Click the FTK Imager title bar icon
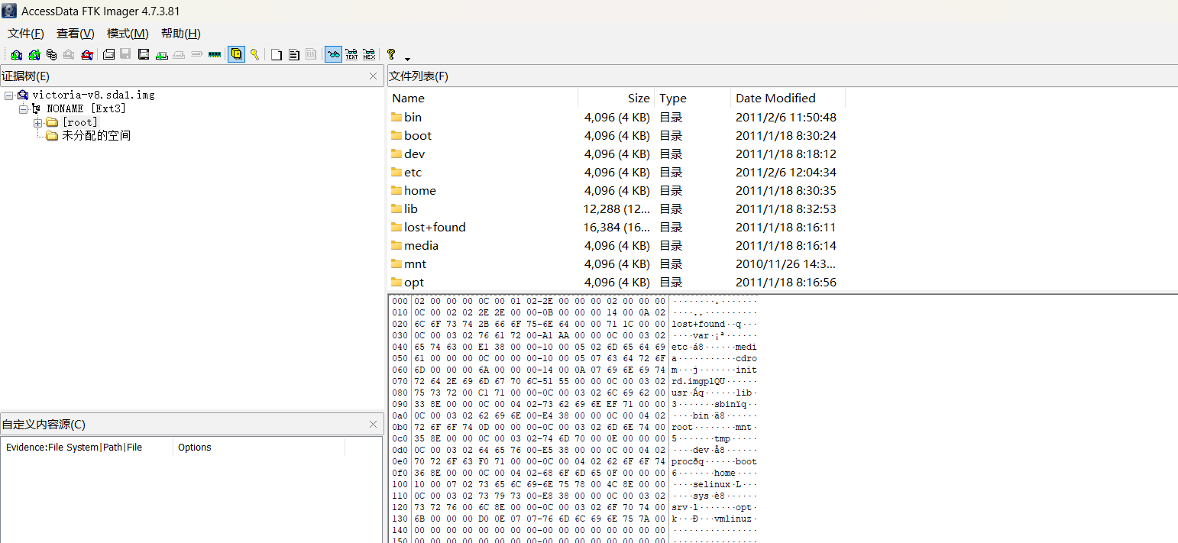Image resolution: width=1178 pixels, height=543 pixels. click(x=9, y=11)
